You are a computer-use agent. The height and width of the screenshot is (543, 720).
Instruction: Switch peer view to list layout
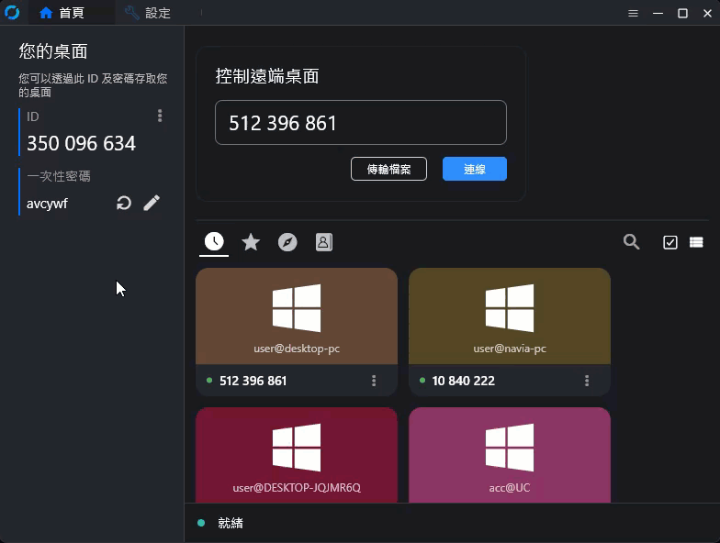pos(696,242)
